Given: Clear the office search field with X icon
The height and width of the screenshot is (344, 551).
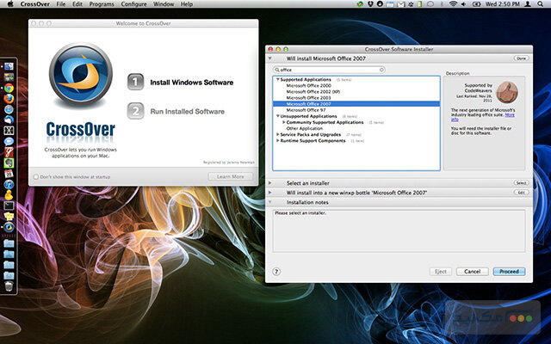Looking at the screenshot, I should pyautogui.click(x=381, y=70).
